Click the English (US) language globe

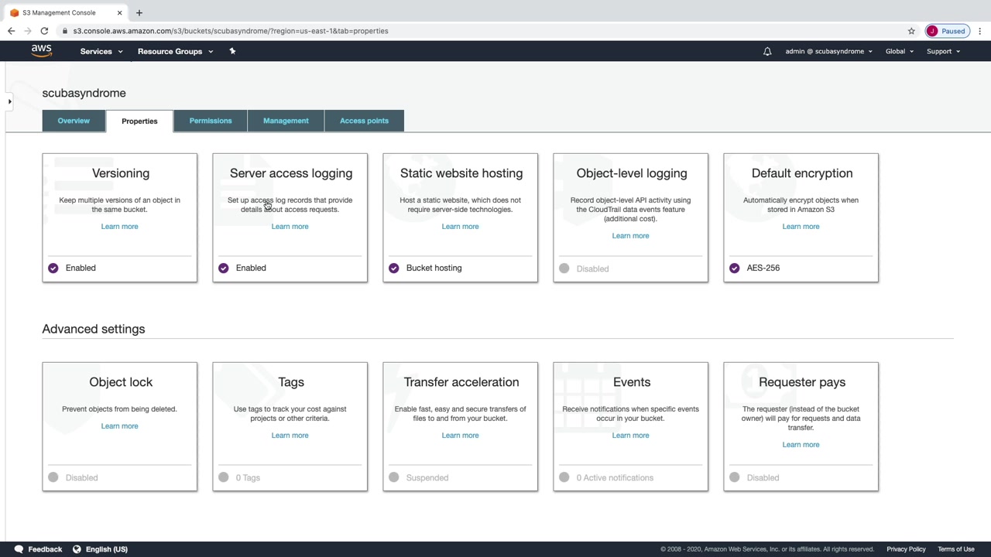pyautogui.click(x=77, y=549)
